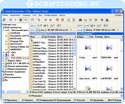
Task: Select DVD drive f button in right panel
Action: 99,25
